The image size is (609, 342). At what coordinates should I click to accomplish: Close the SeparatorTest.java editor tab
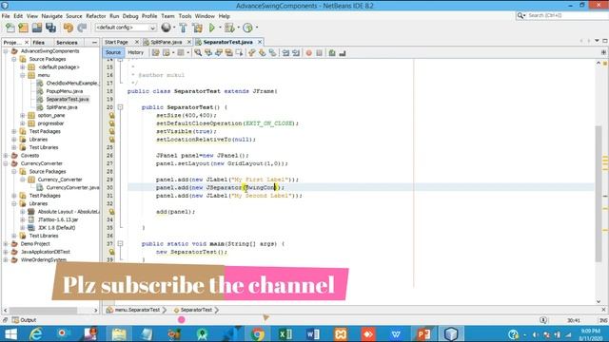[260, 42]
